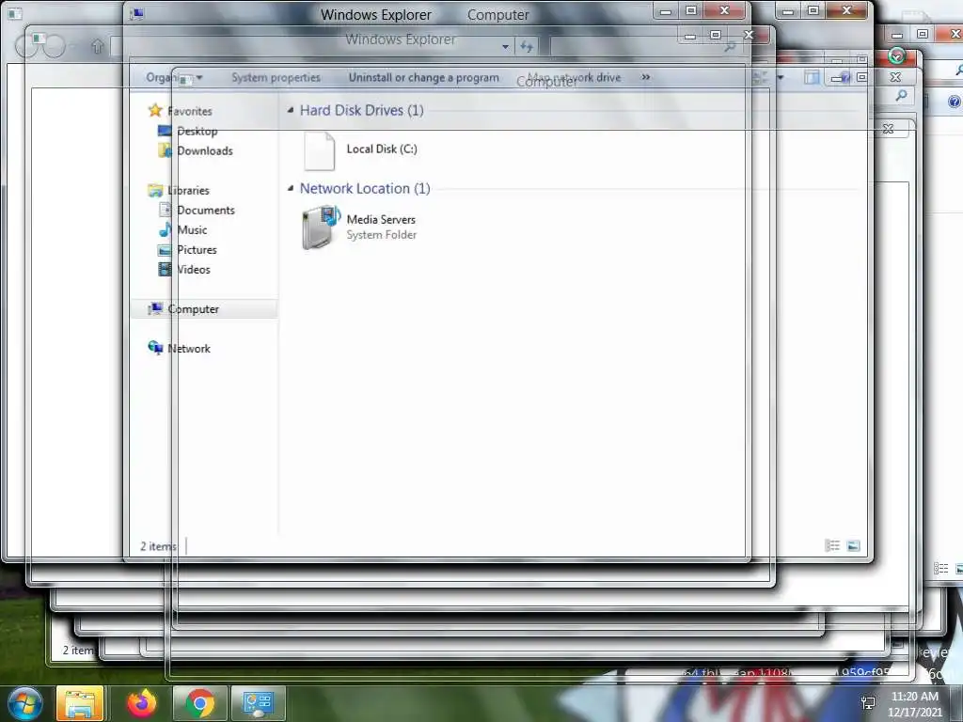Open the Organize dropdown menu
Image resolution: width=963 pixels, height=722 pixels.
174,77
